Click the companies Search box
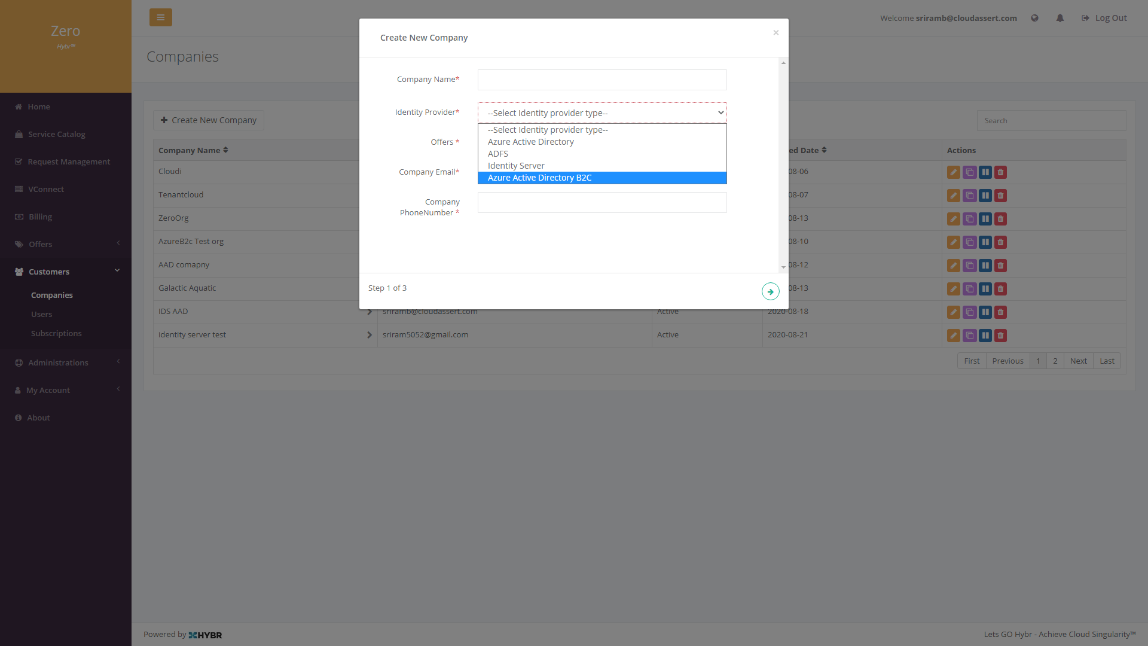 tap(1051, 121)
